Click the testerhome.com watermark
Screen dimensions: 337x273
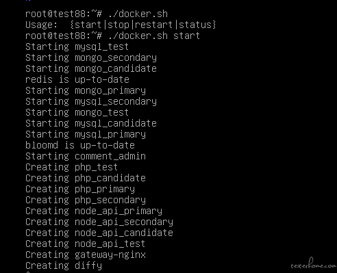pos(313,264)
